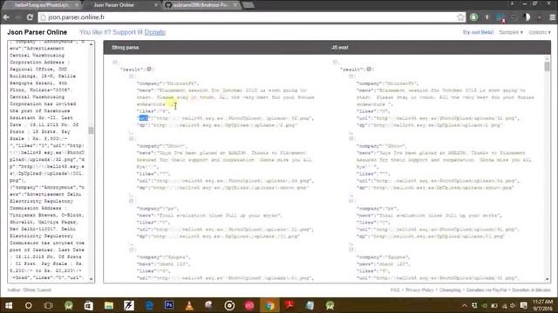This screenshot has width=558, height=313.
Task: Open Photoshop from the taskbar
Action: 169,305
